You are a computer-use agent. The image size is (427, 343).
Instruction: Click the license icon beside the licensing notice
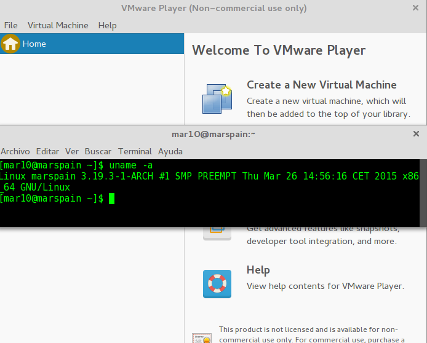tap(202, 337)
